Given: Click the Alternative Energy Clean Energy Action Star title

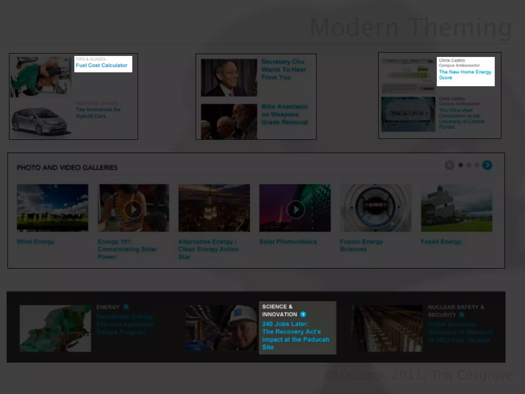Looking at the screenshot, I should point(208,249).
